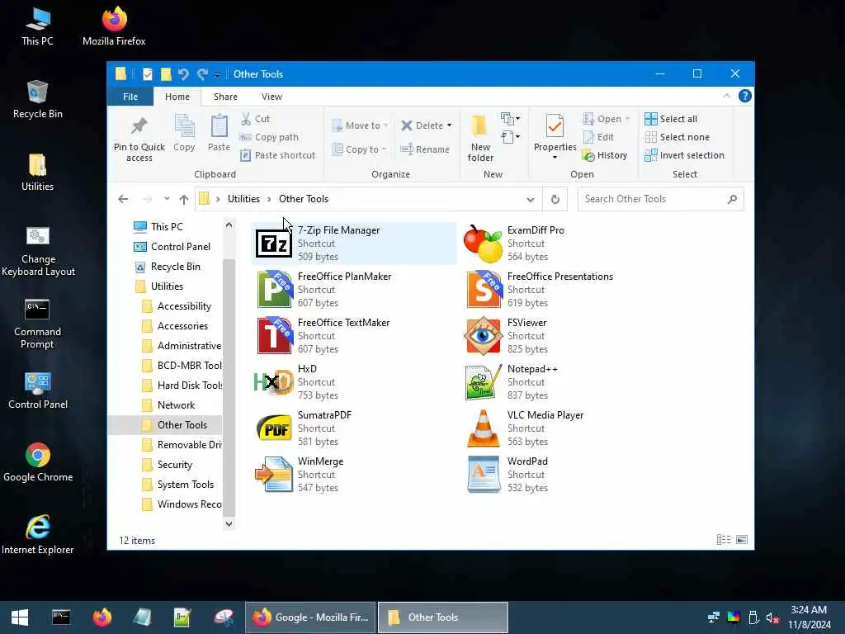This screenshot has width=845, height=634.
Task: Click Utilities in the address breadcrumb
Action: (243, 199)
